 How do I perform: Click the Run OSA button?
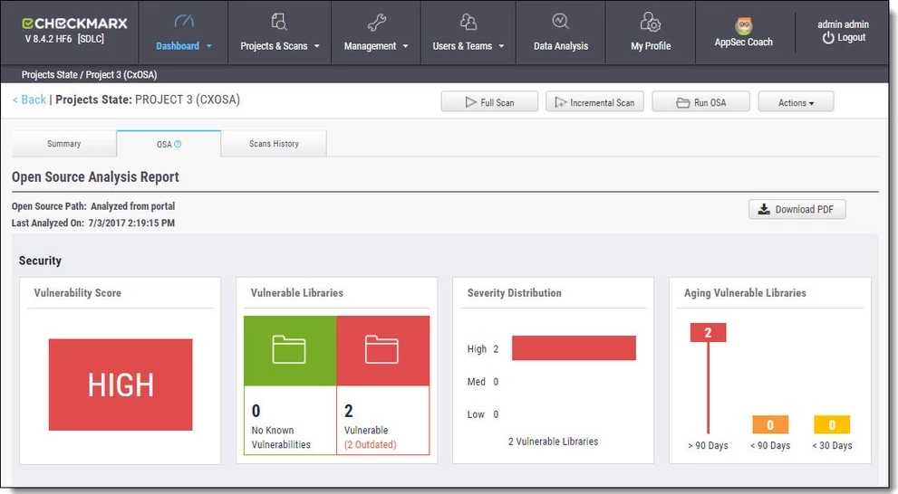701,102
